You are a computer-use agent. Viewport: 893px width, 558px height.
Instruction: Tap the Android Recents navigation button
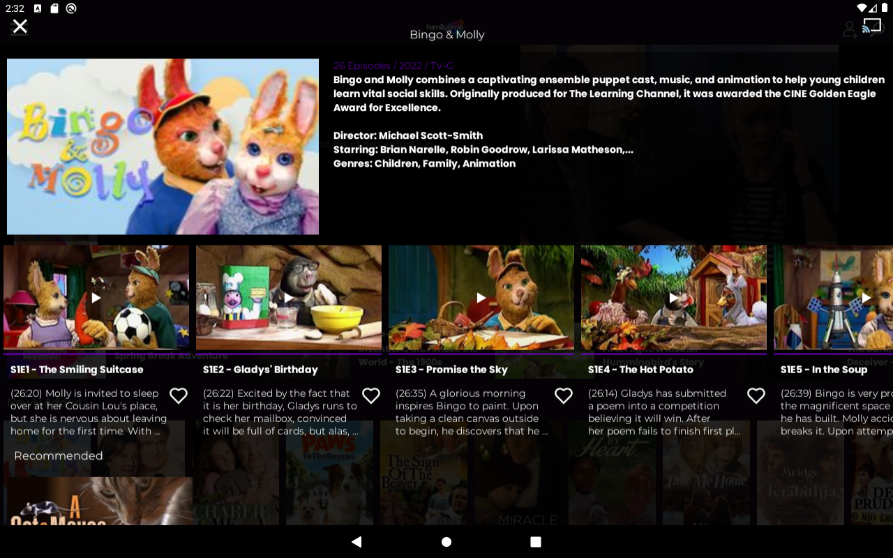click(536, 542)
